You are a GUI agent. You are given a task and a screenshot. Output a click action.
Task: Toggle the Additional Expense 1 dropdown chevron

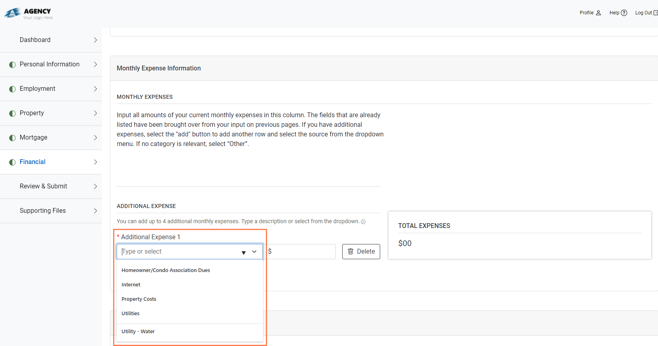(x=254, y=252)
